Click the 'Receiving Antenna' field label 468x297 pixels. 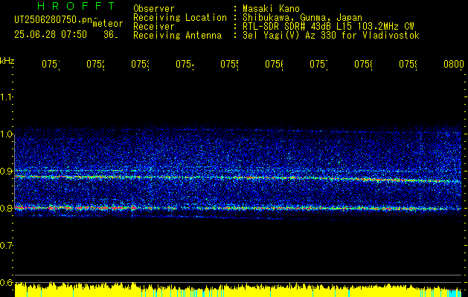click(178, 36)
